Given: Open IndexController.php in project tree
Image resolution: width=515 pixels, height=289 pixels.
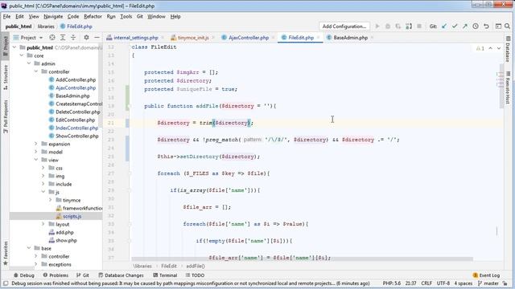Looking at the screenshot, I should [77, 128].
